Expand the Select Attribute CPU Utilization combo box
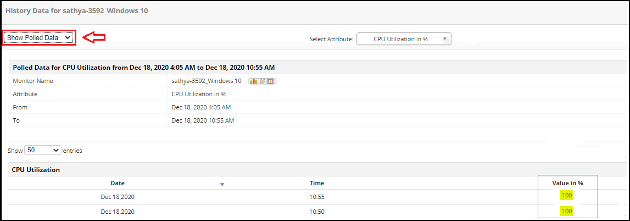The image size is (630, 221). (x=404, y=39)
